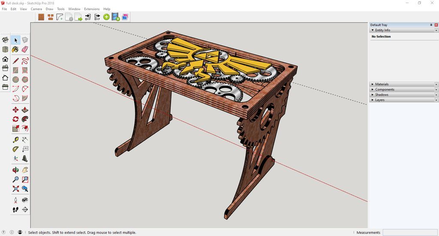Pick the Arc tool
This screenshot has height=236, width=439.
(x=16, y=89)
